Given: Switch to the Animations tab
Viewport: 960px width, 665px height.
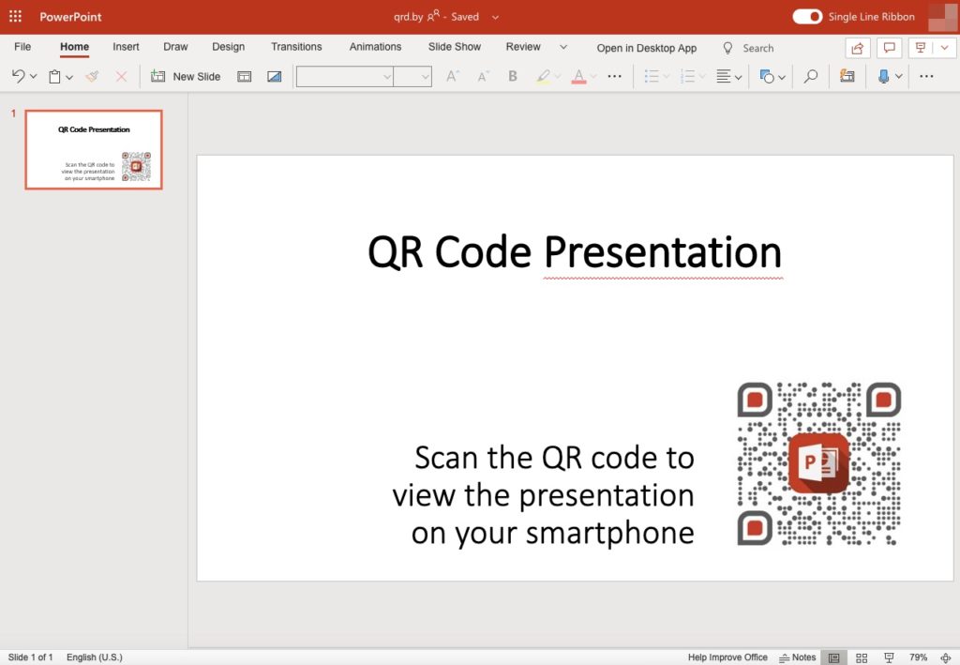Looking at the screenshot, I should [x=375, y=47].
